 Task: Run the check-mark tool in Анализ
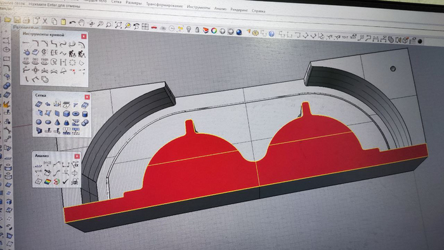coord(65,181)
